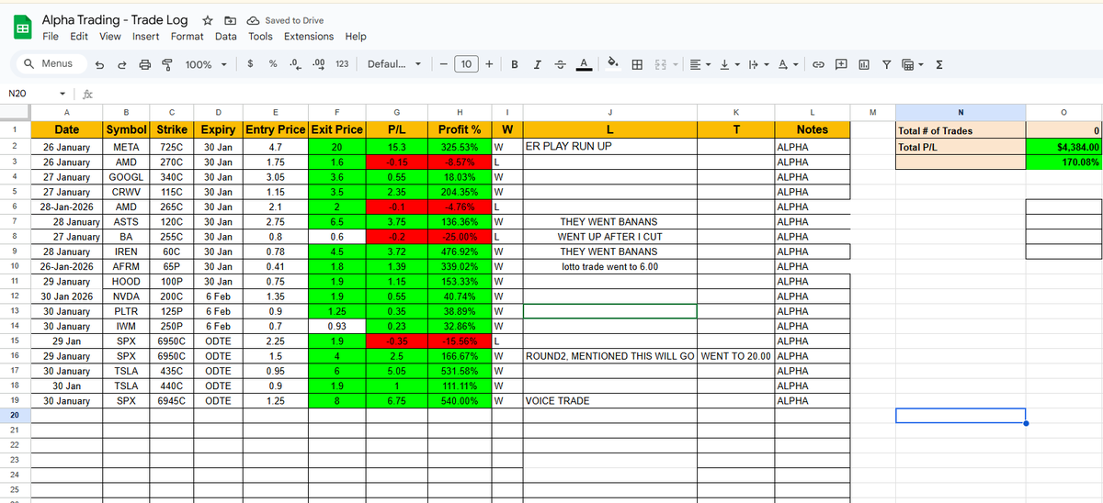Open more number formats 123
This screenshot has width=1103, height=503.
[341, 64]
